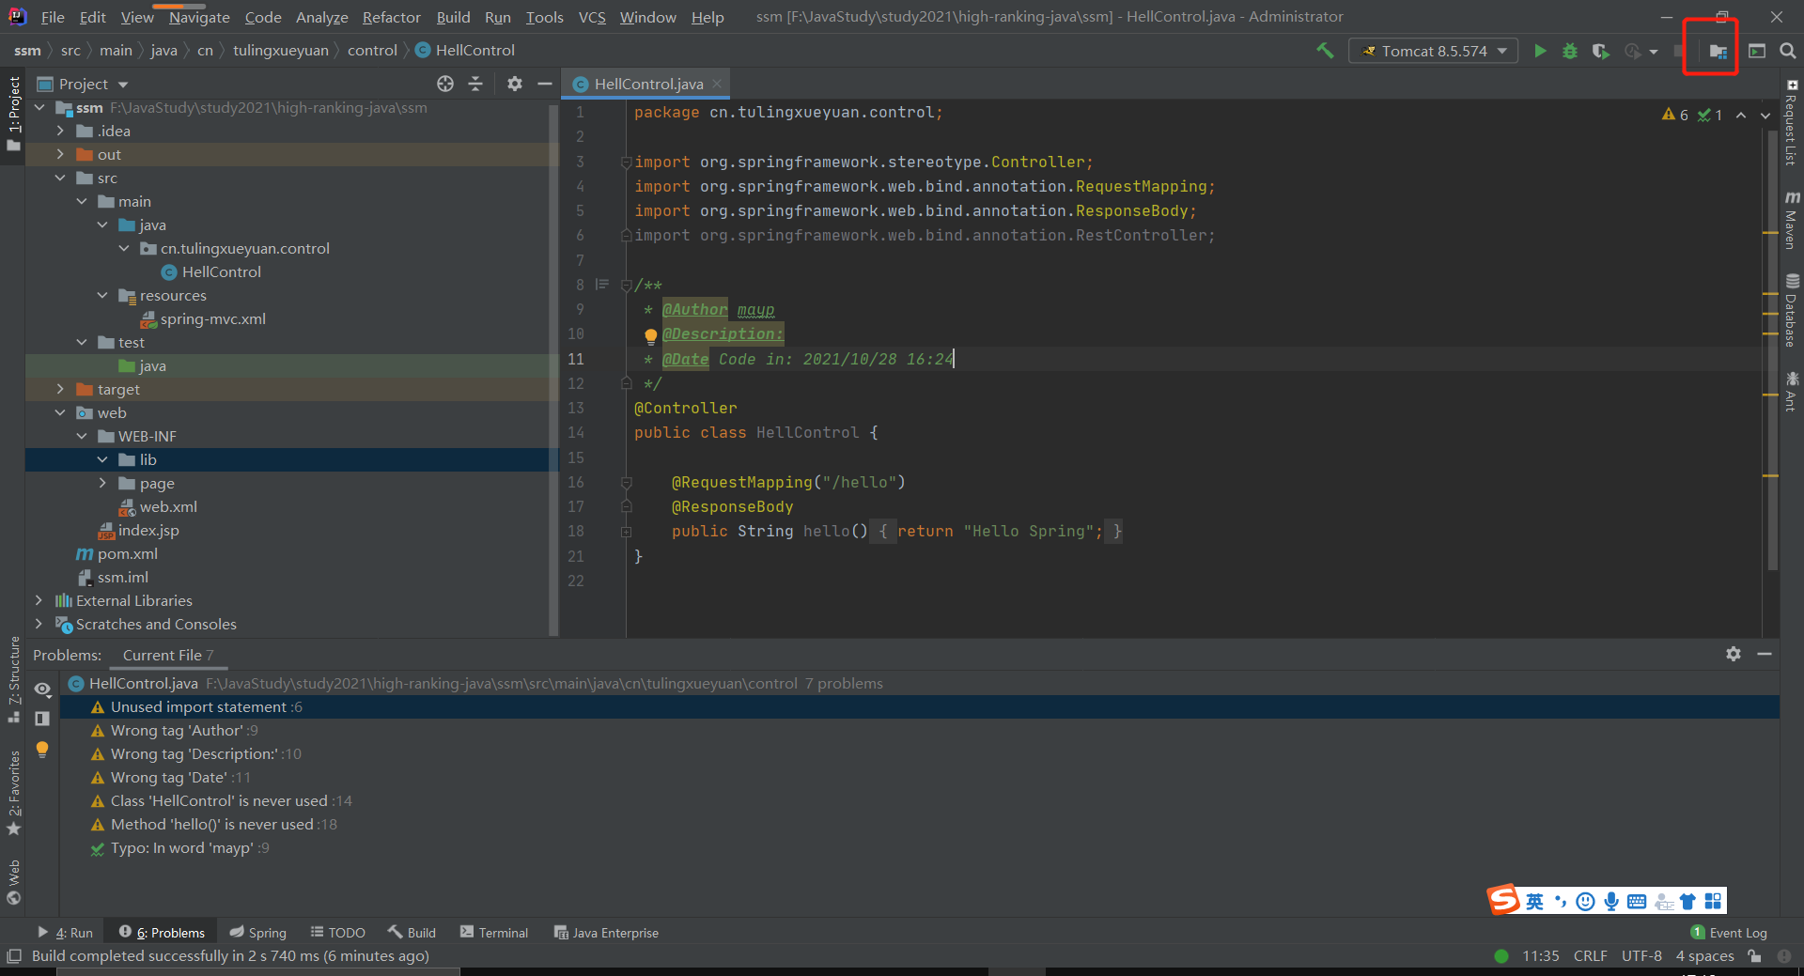This screenshot has height=976, width=1804.
Task: Open the Ant tool window
Action: pyautogui.click(x=1793, y=389)
